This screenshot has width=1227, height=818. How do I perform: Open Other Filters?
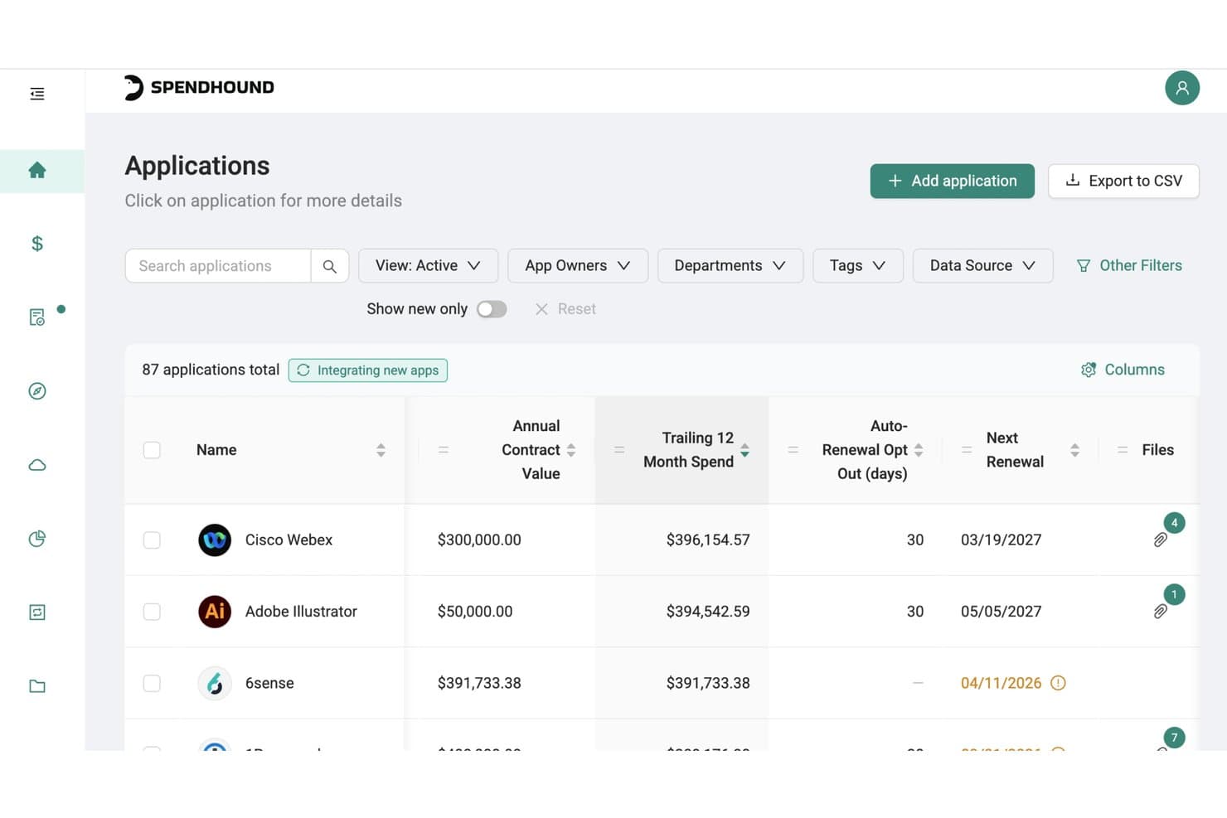(1129, 266)
